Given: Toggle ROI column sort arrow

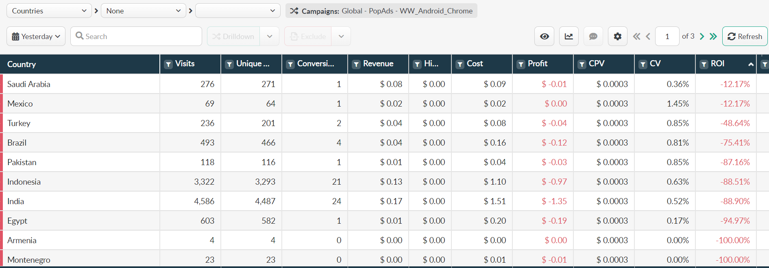Looking at the screenshot, I should pyautogui.click(x=751, y=64).
